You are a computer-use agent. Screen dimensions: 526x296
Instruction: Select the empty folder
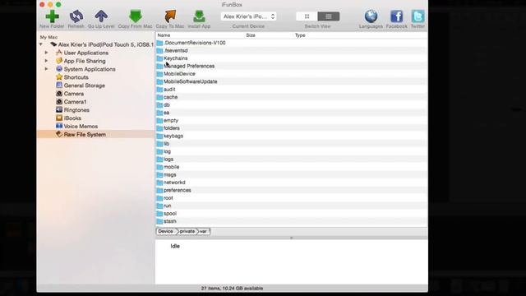(x=292, y=120)
